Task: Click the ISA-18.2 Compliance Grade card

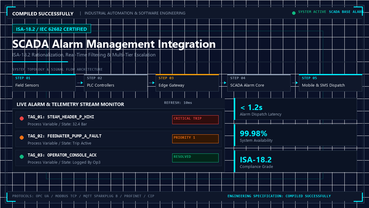Action: tap(296, 161)
